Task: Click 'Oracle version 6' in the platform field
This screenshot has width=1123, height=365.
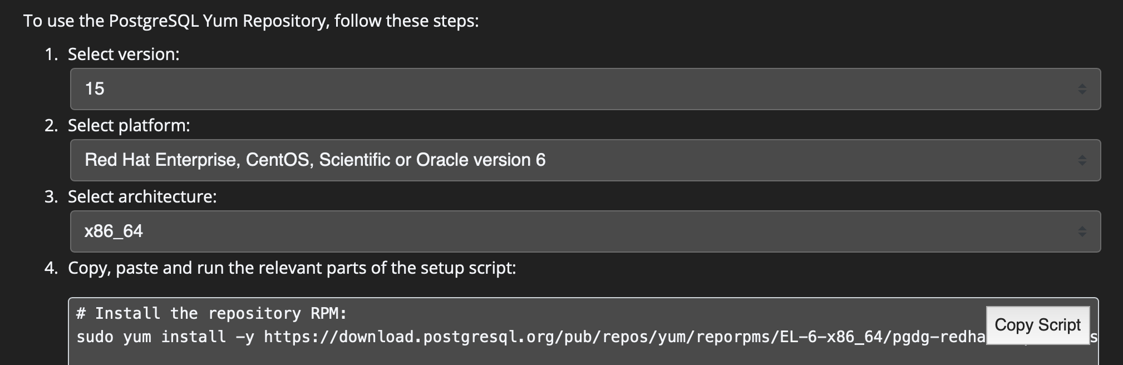Action: coord(481,160)
